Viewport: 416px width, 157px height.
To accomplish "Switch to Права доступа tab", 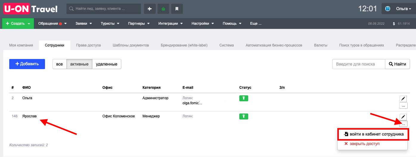I will [89, 45].
